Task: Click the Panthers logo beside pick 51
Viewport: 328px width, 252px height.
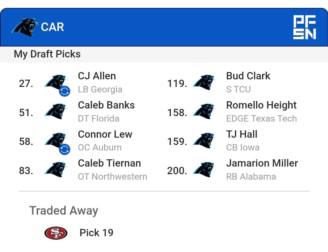Action: coord(55,112)
